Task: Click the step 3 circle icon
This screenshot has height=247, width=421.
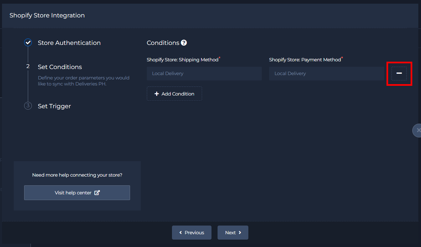Action: coord(28,106)
